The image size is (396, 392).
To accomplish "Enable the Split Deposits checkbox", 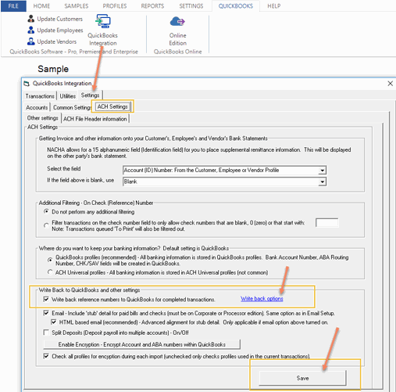I will [46, 333].
